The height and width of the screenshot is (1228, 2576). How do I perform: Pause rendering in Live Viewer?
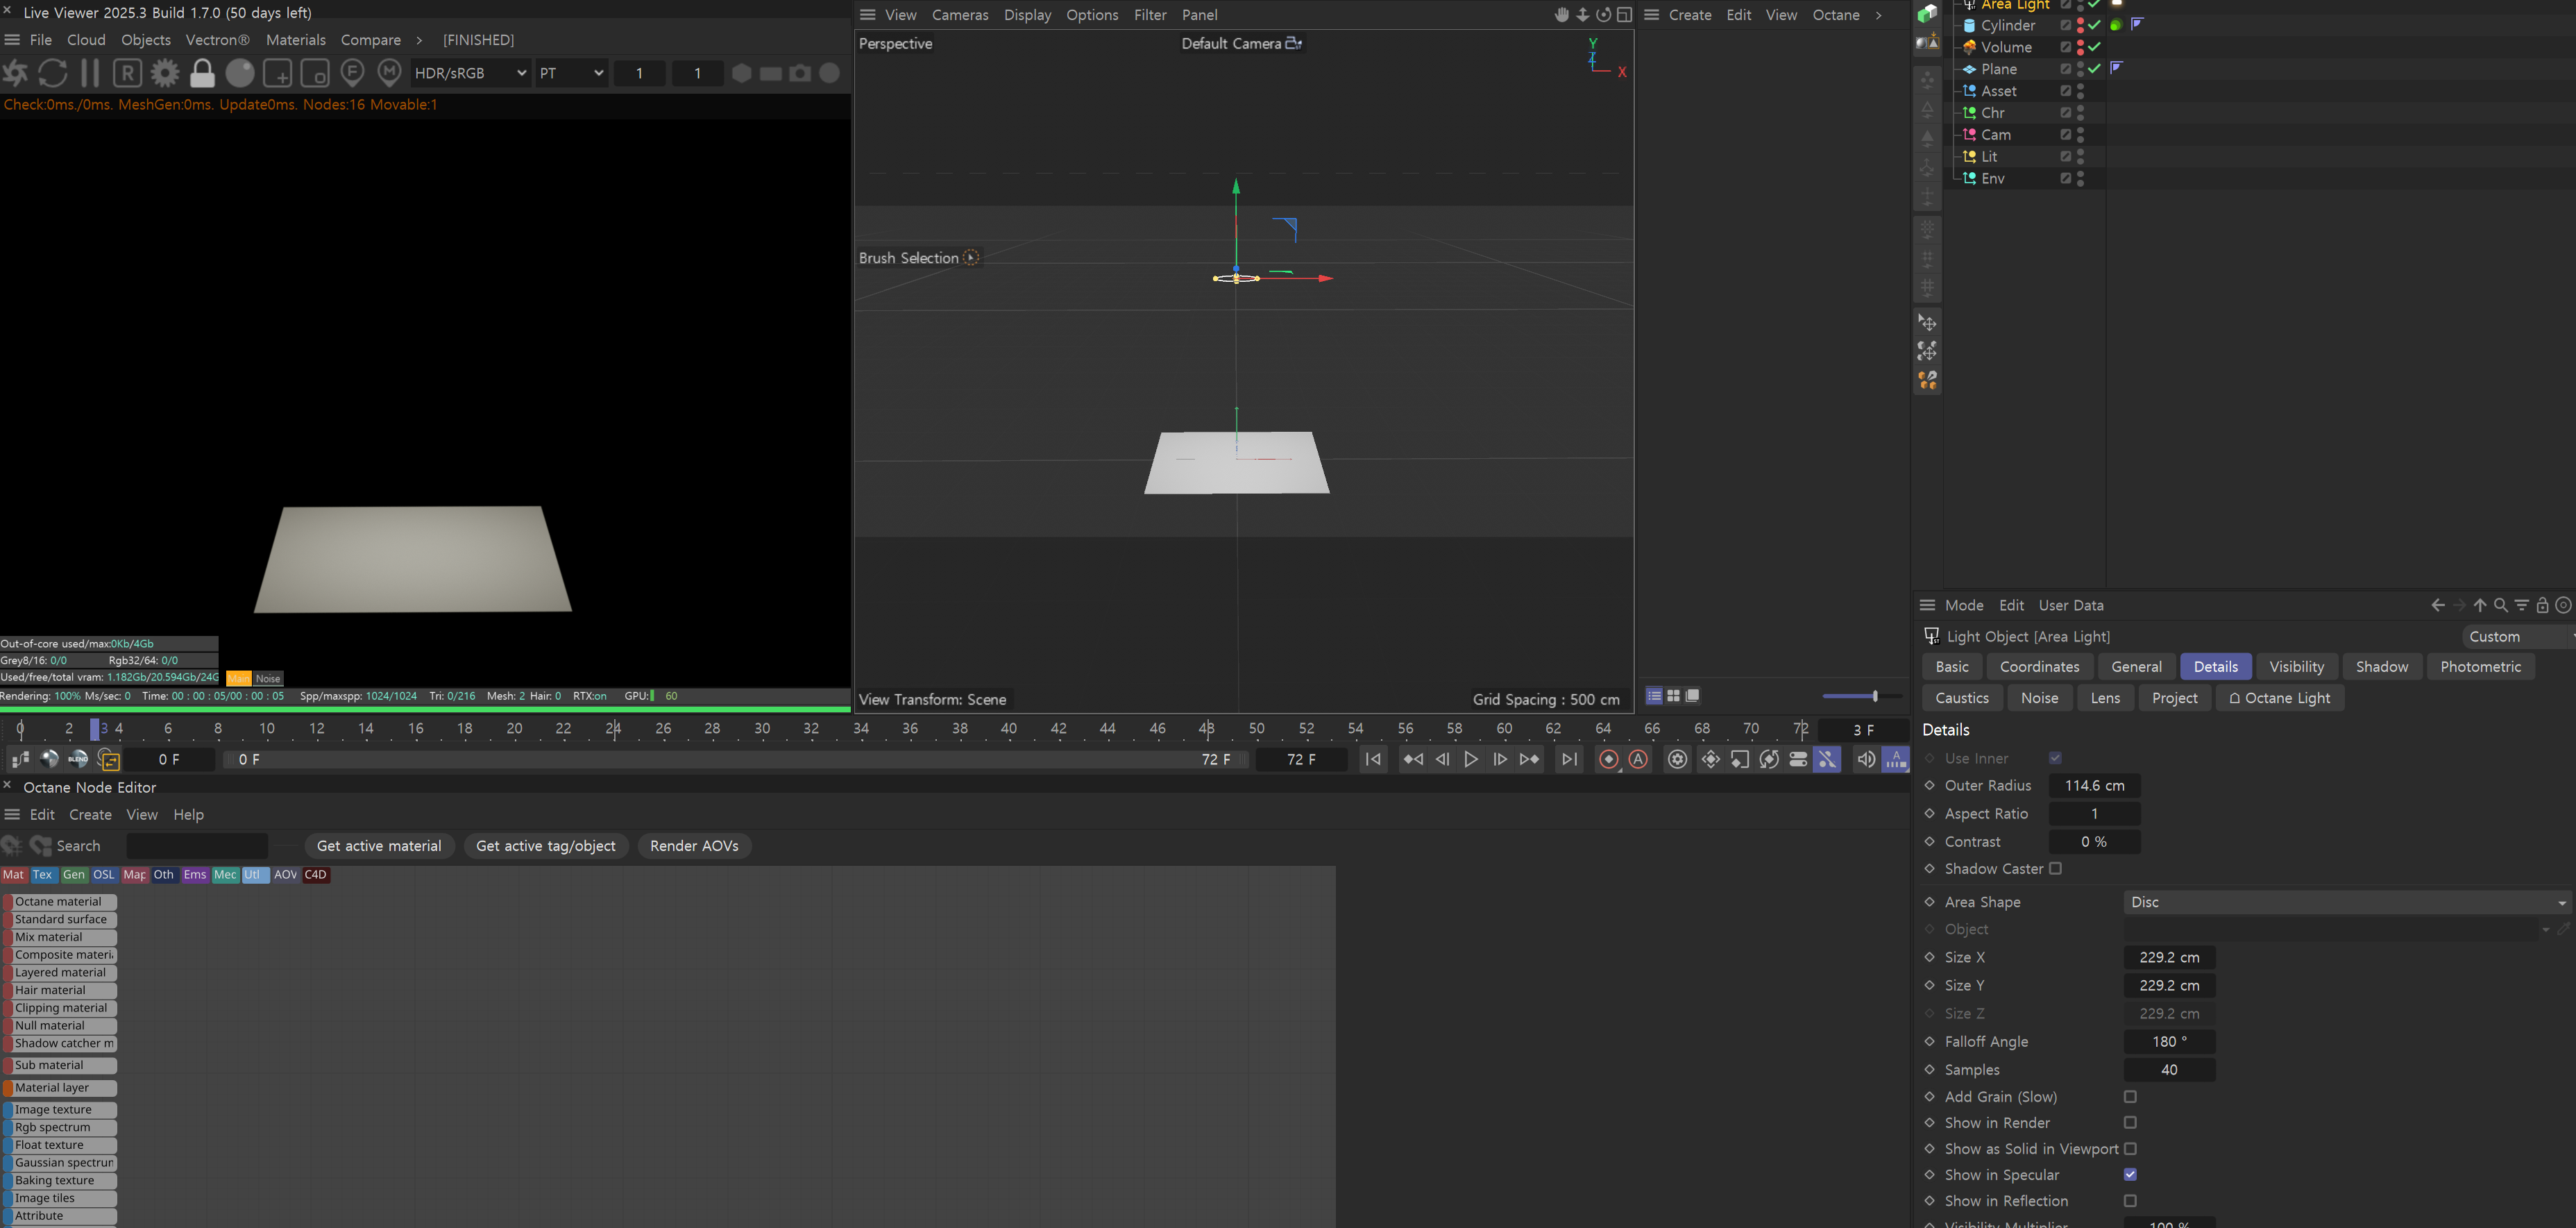tap(90, 73)
